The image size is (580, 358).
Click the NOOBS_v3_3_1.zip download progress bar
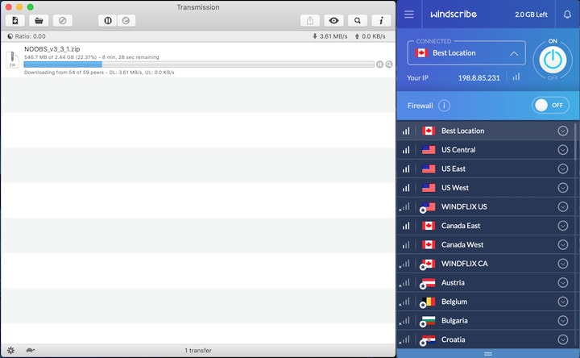click(198, 65)
